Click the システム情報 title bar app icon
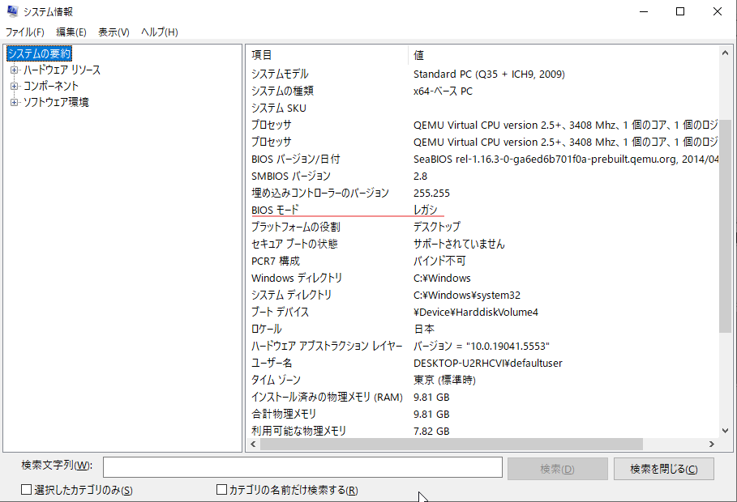The image size is (737, 502). pyautogui.click(x=12, y=11)
